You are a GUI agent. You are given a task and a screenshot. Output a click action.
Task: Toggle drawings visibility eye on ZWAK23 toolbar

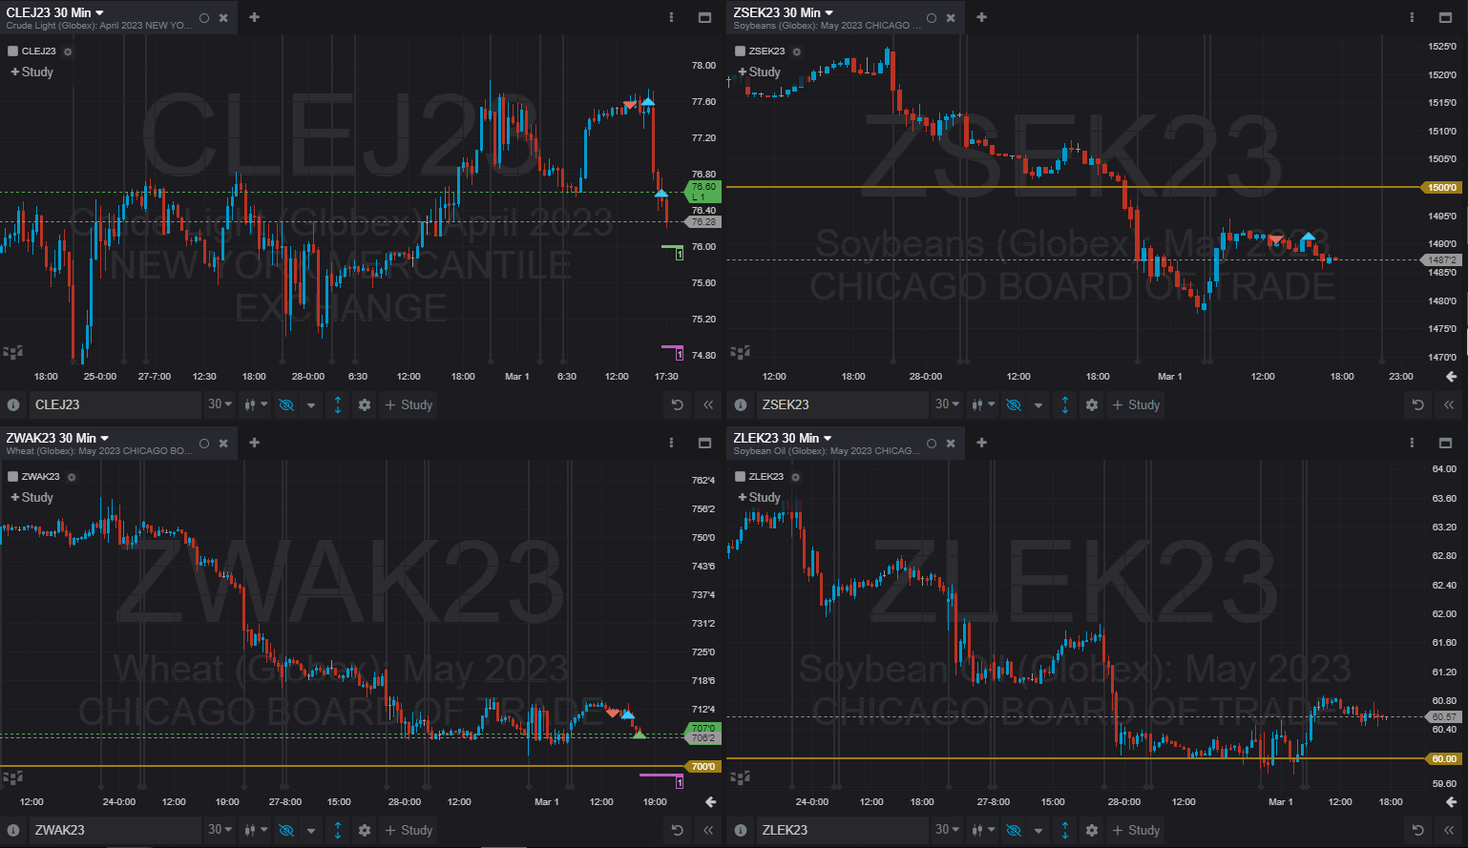286,830
